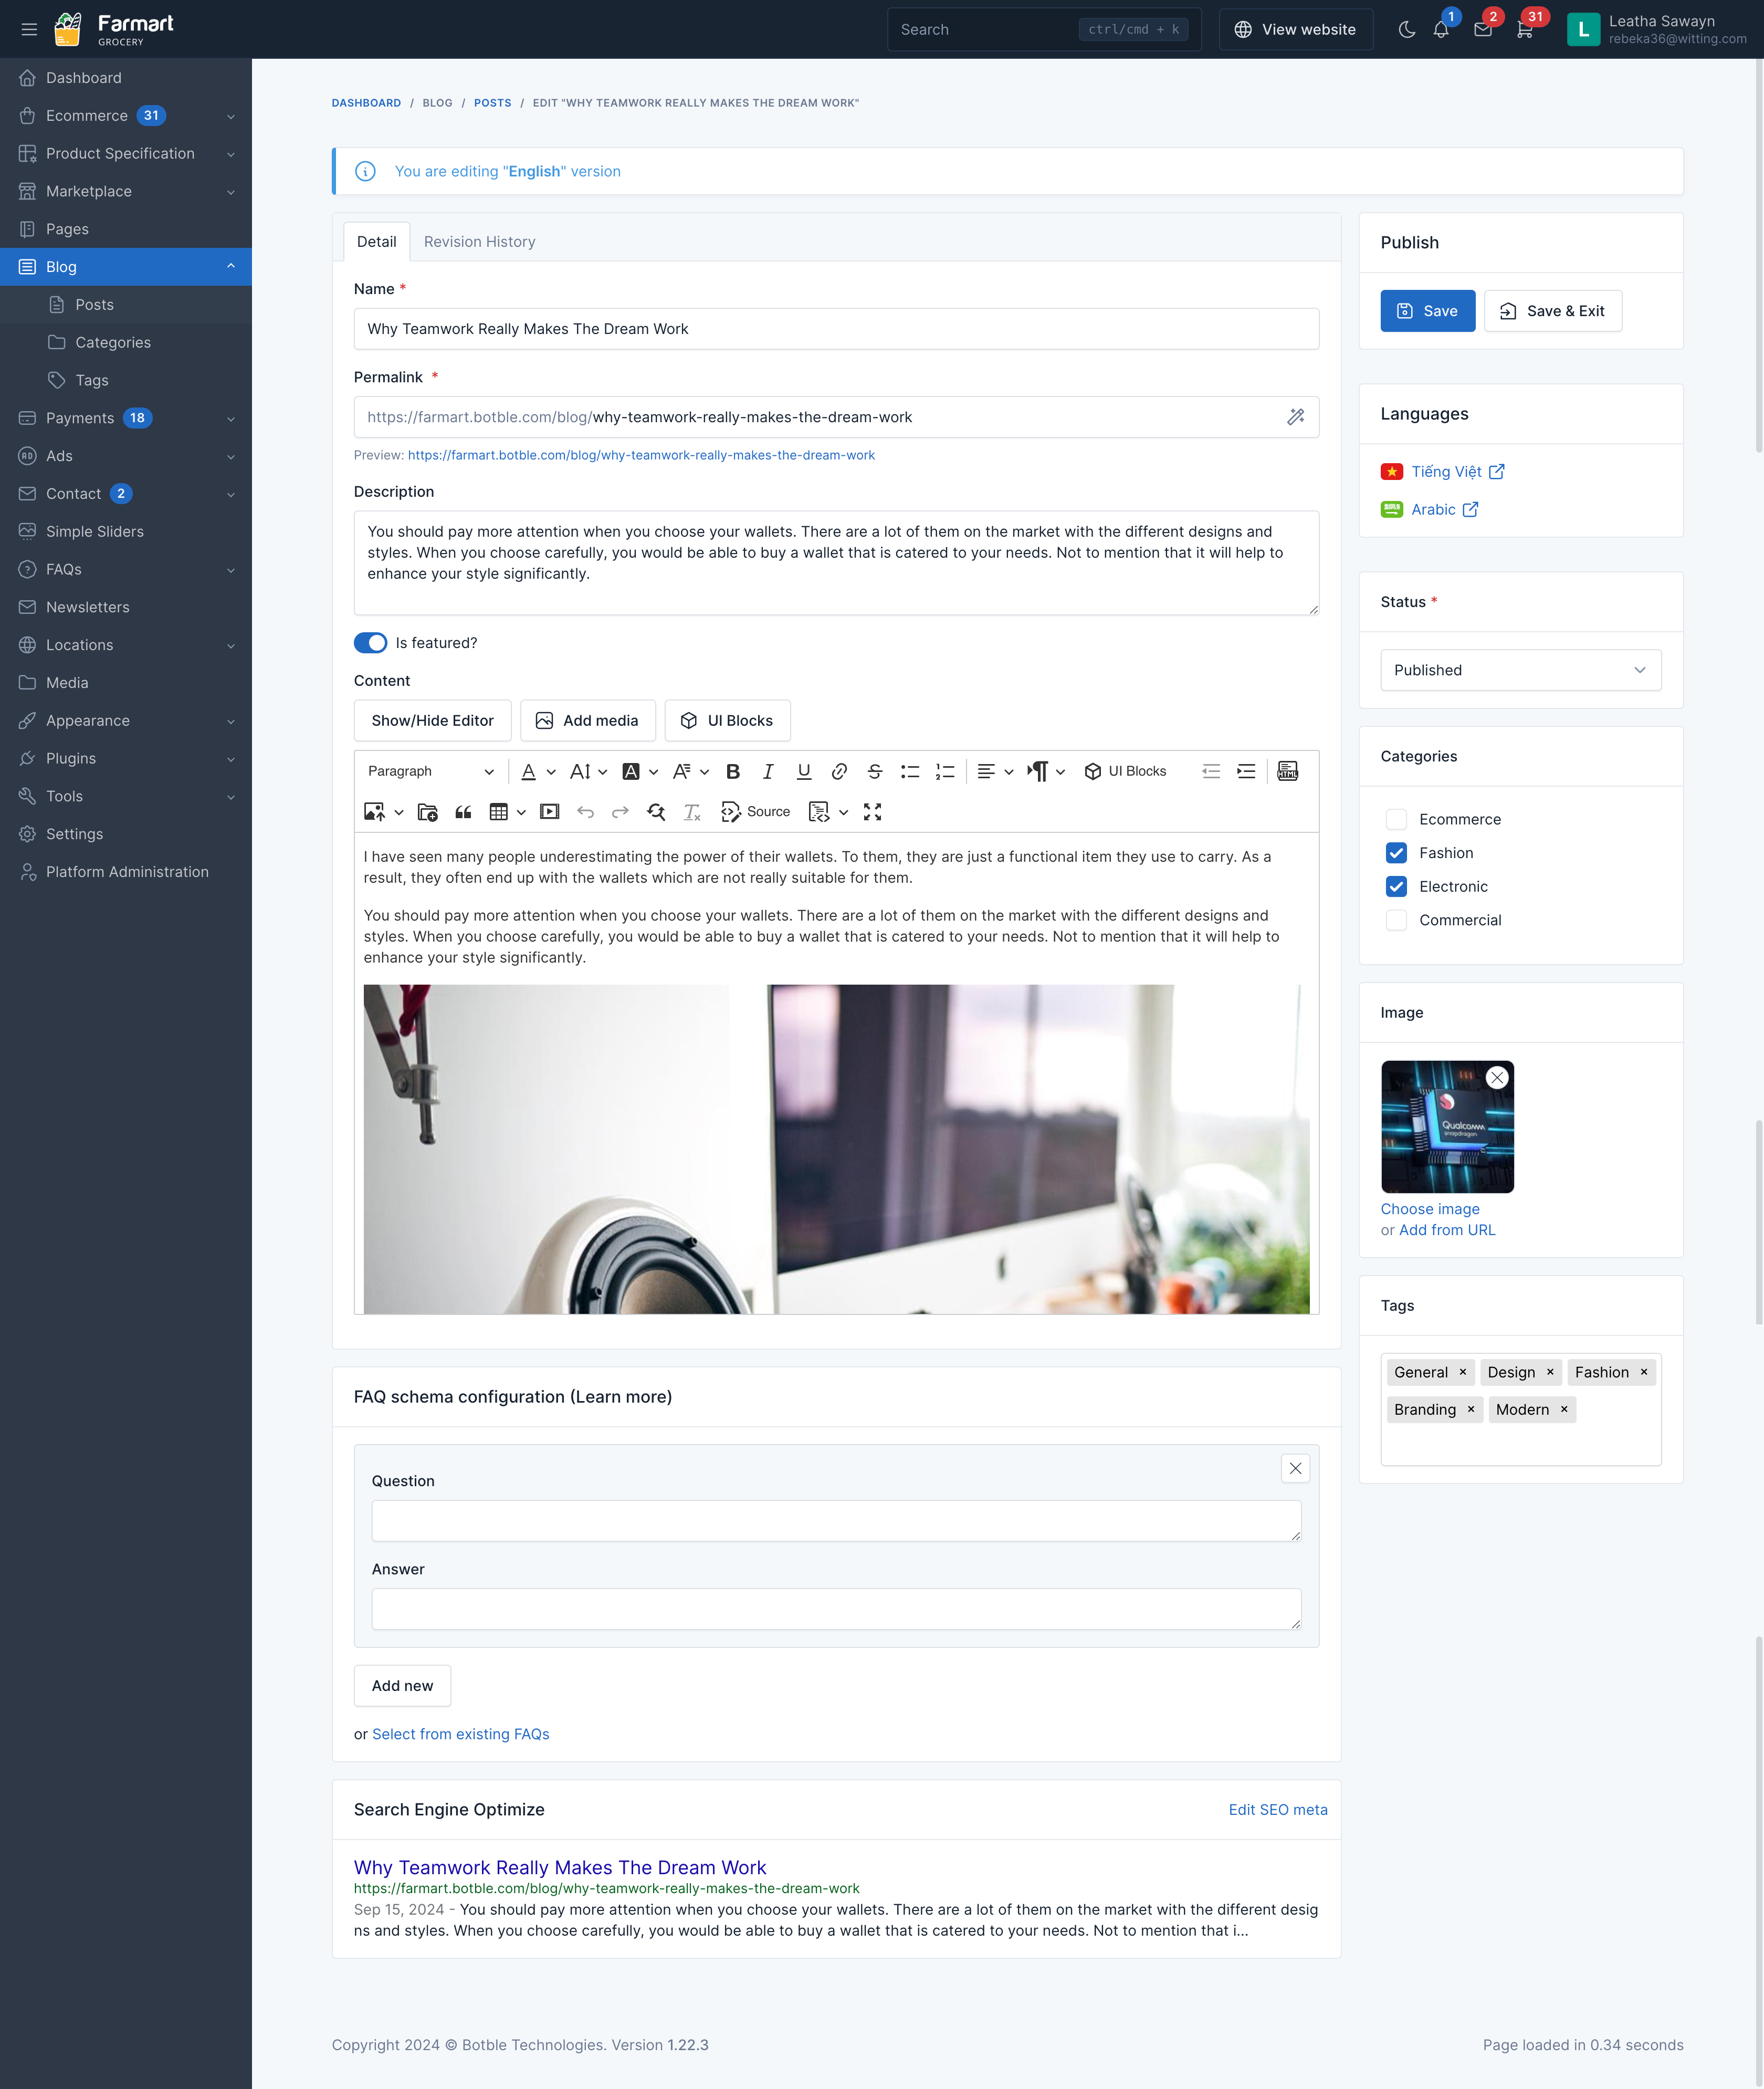This screenshot has width=1764, height=2089.
Task: Click the italic formatting icon
Action: (x=768, y=771)
